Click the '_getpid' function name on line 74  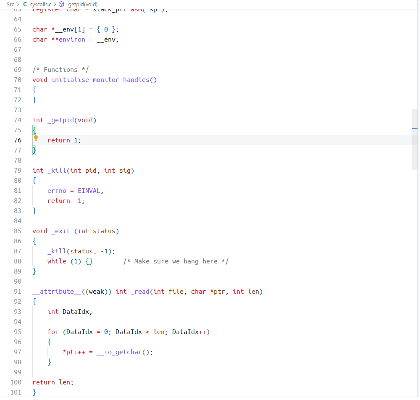click(60, 120)
